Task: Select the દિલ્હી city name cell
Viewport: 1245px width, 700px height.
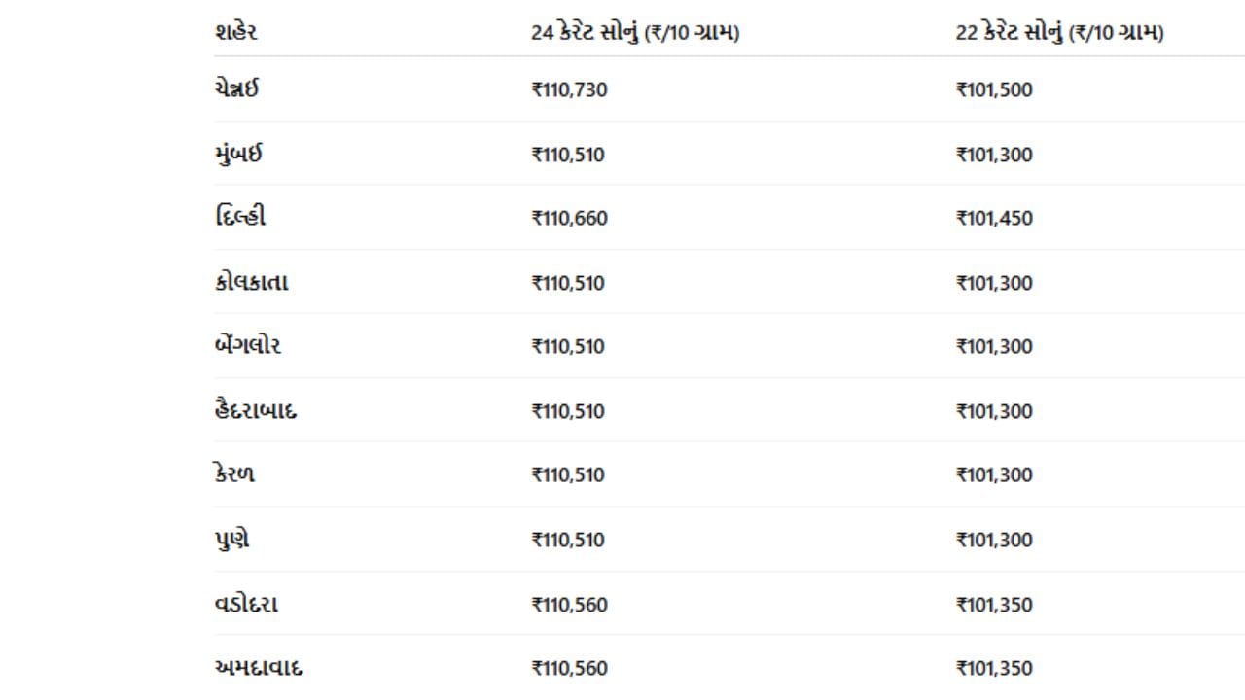Action: tap(240, 218)
